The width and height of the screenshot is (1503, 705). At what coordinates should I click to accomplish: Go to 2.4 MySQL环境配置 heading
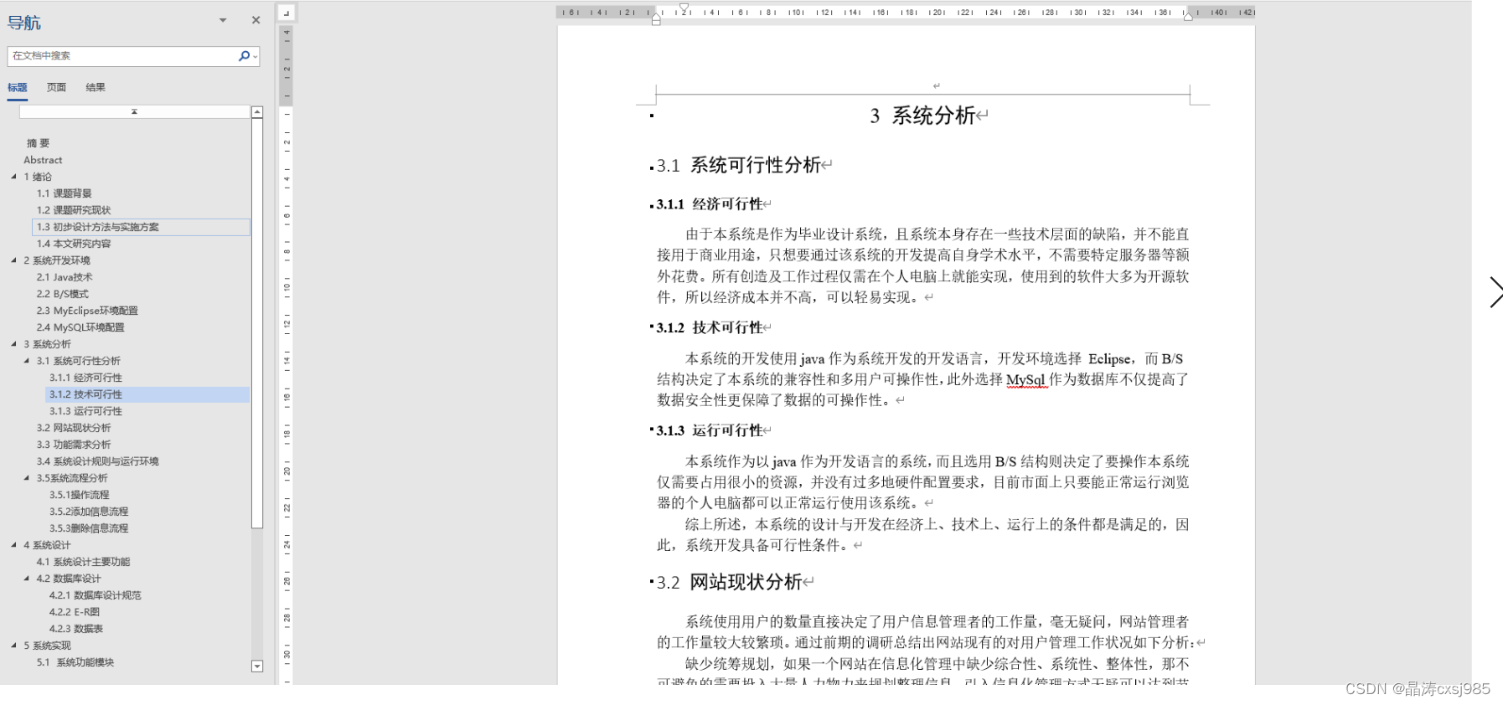(x=80, y=327)
